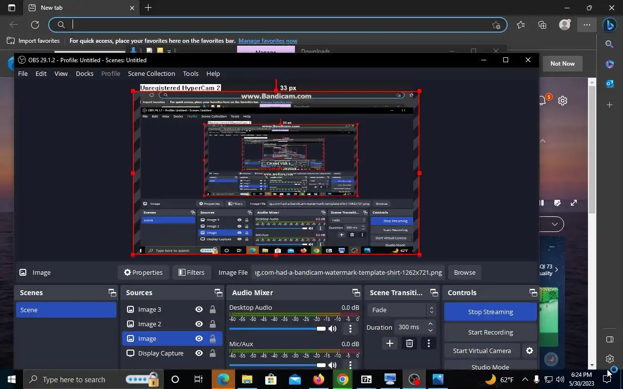
Task: Follow Manage favorites now link
Action: coord(268,41)
